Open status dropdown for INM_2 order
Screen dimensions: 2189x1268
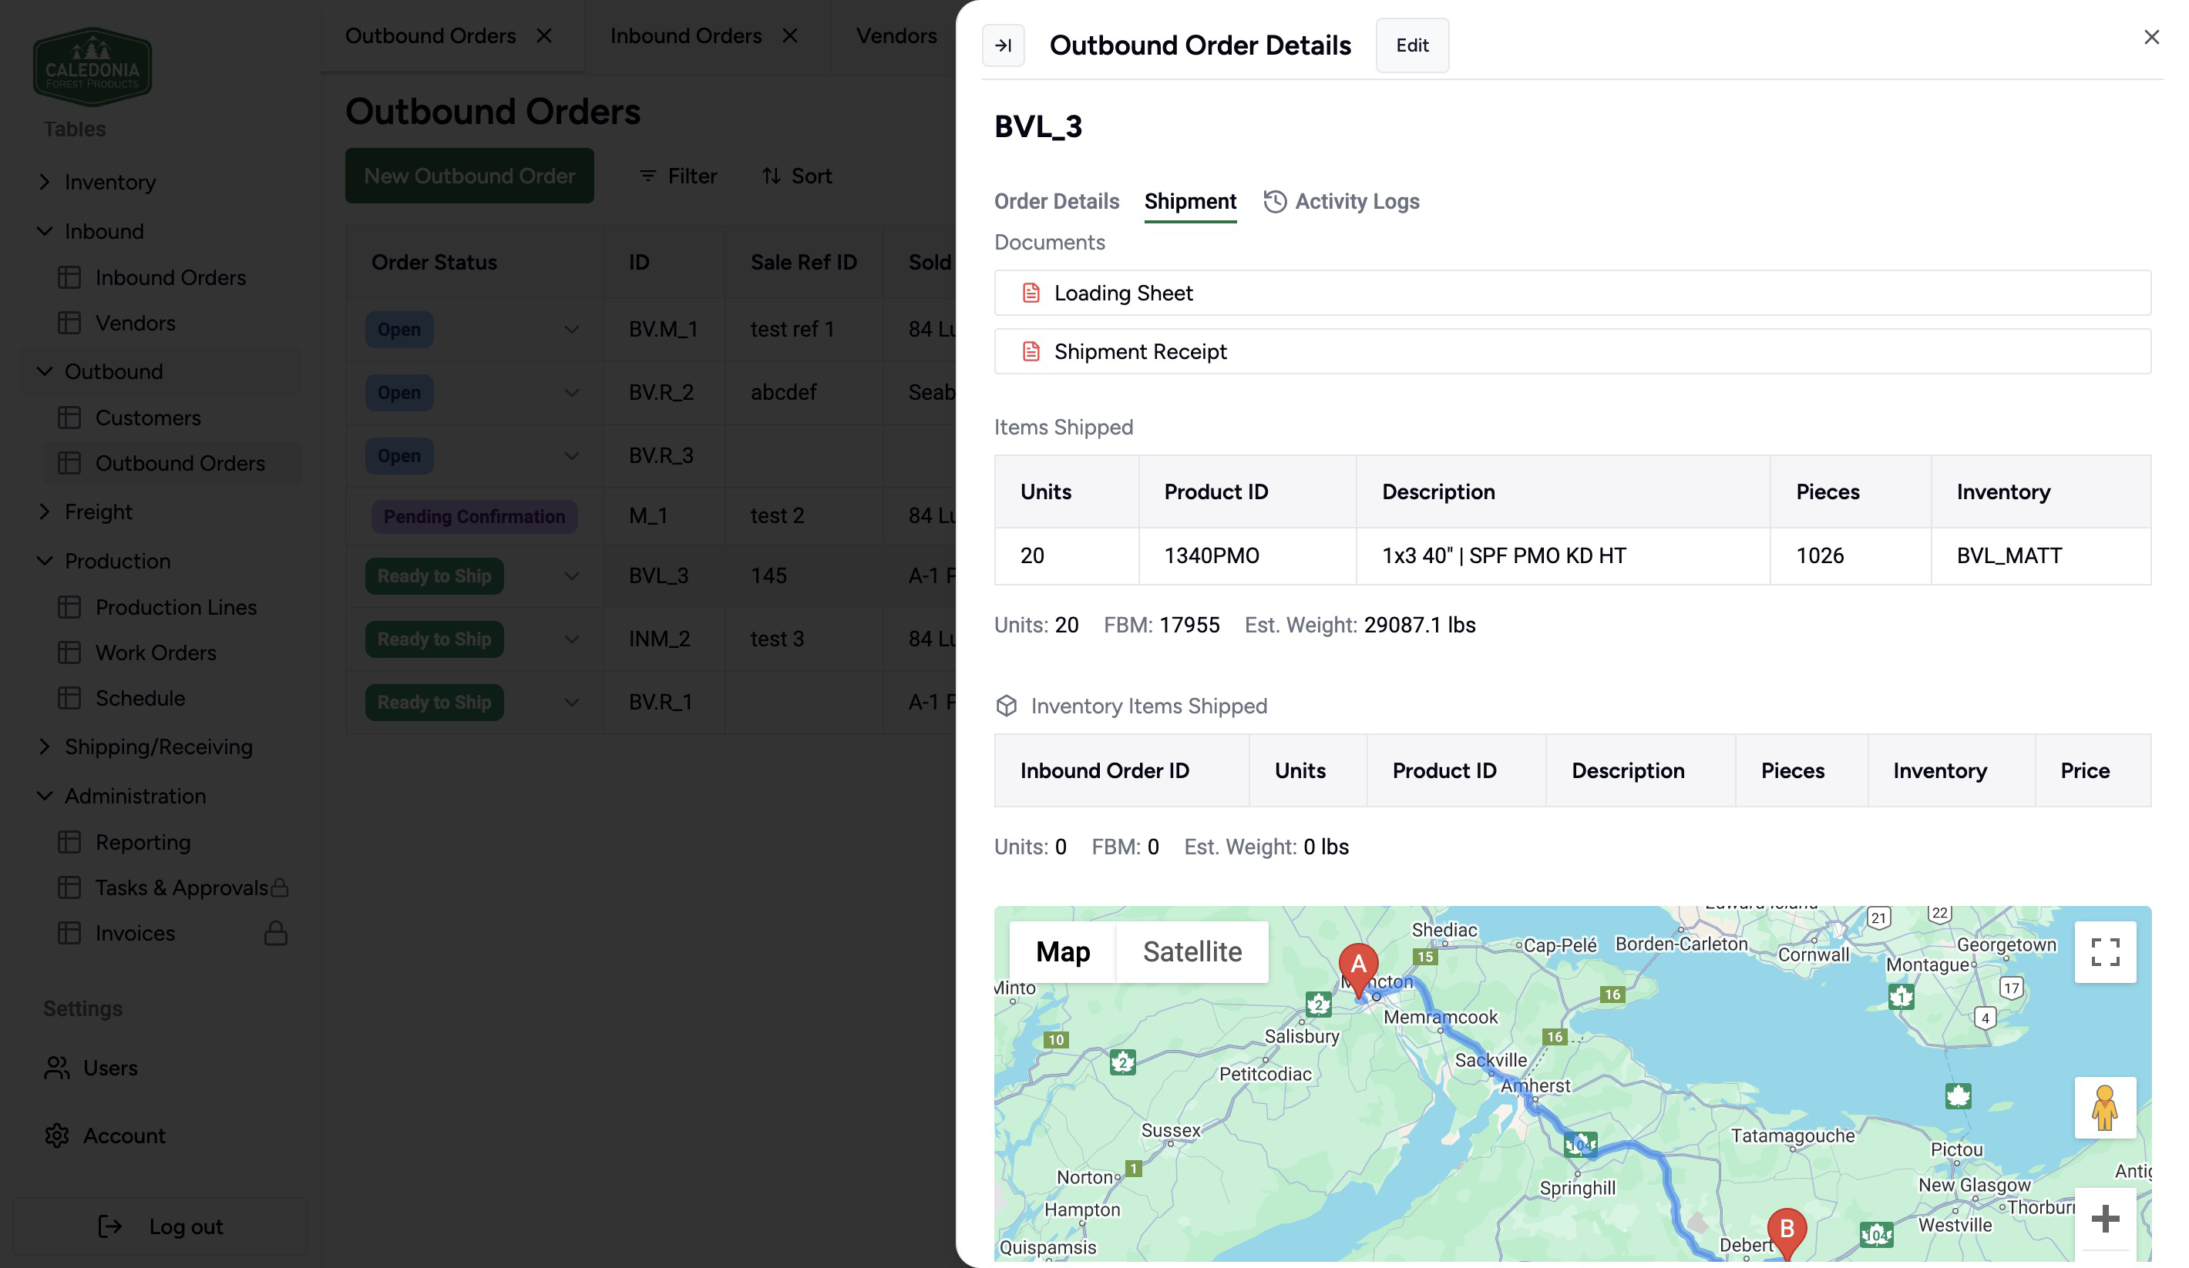570,639
